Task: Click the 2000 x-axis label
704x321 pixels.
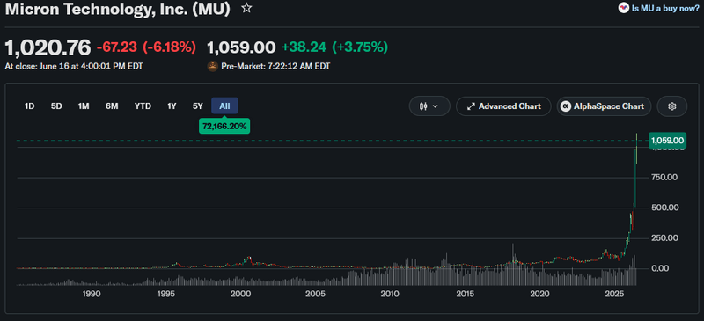Action: tap(240, 295)
